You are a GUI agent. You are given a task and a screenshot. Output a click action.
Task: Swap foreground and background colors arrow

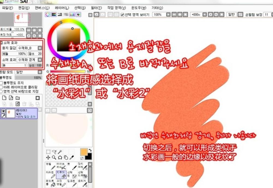click(x=90, y=150)
